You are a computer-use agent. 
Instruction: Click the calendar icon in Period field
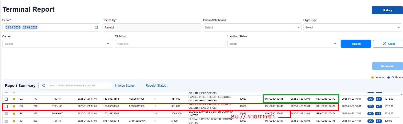click(x=96, y=27)
